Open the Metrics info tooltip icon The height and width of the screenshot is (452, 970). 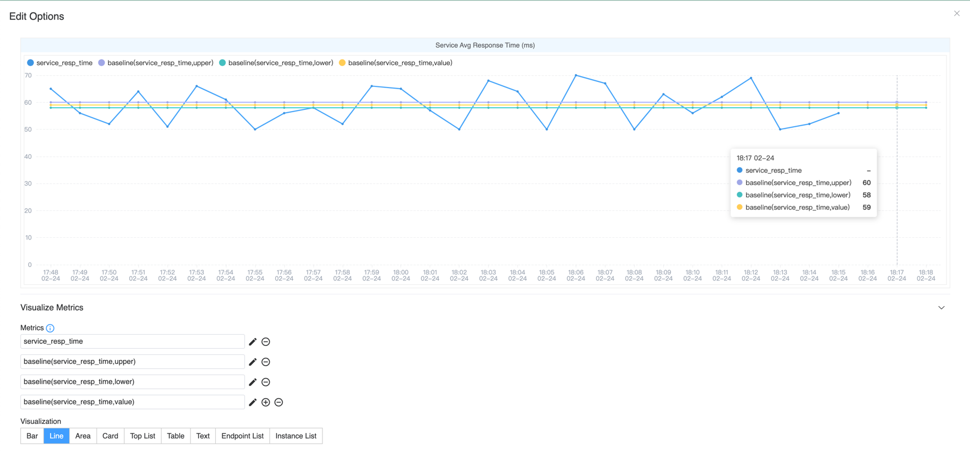tap(50, 328)
